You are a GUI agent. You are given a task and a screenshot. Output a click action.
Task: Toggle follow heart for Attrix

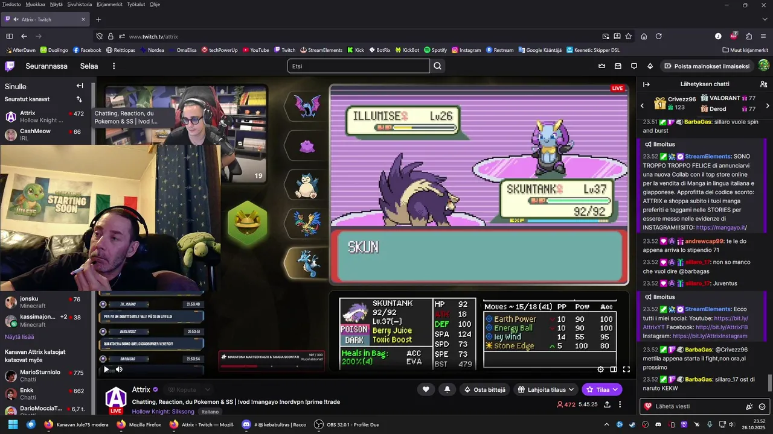[426, 389]
